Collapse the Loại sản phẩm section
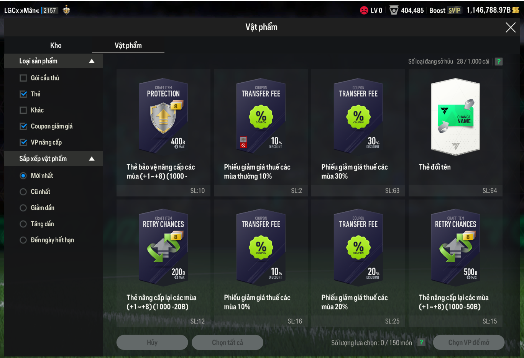 [x=92, y=61]
